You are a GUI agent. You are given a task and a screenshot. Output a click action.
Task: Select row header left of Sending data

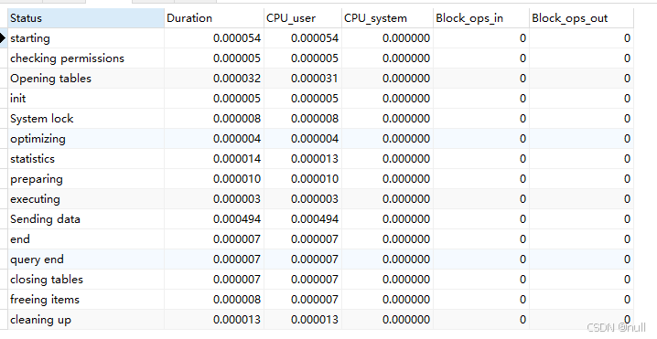[4, 219]
